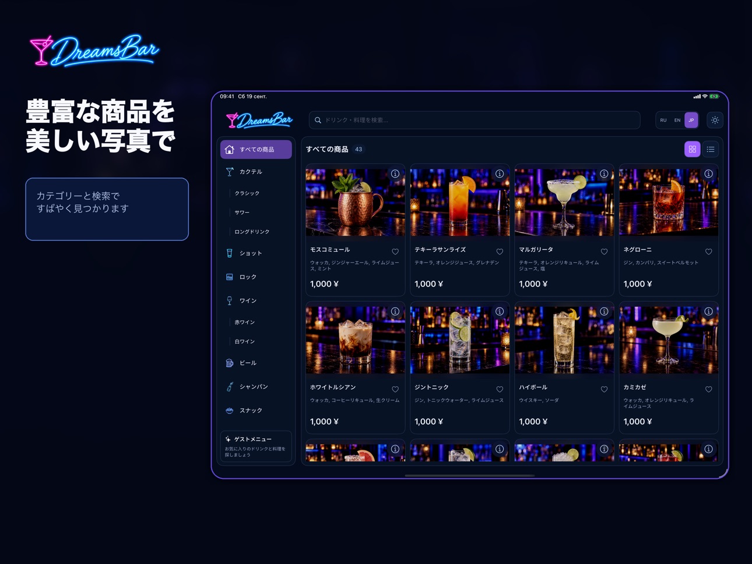Favorite ホワイトルシアン with the heart

pyautogui.click(x=395, y=389)
